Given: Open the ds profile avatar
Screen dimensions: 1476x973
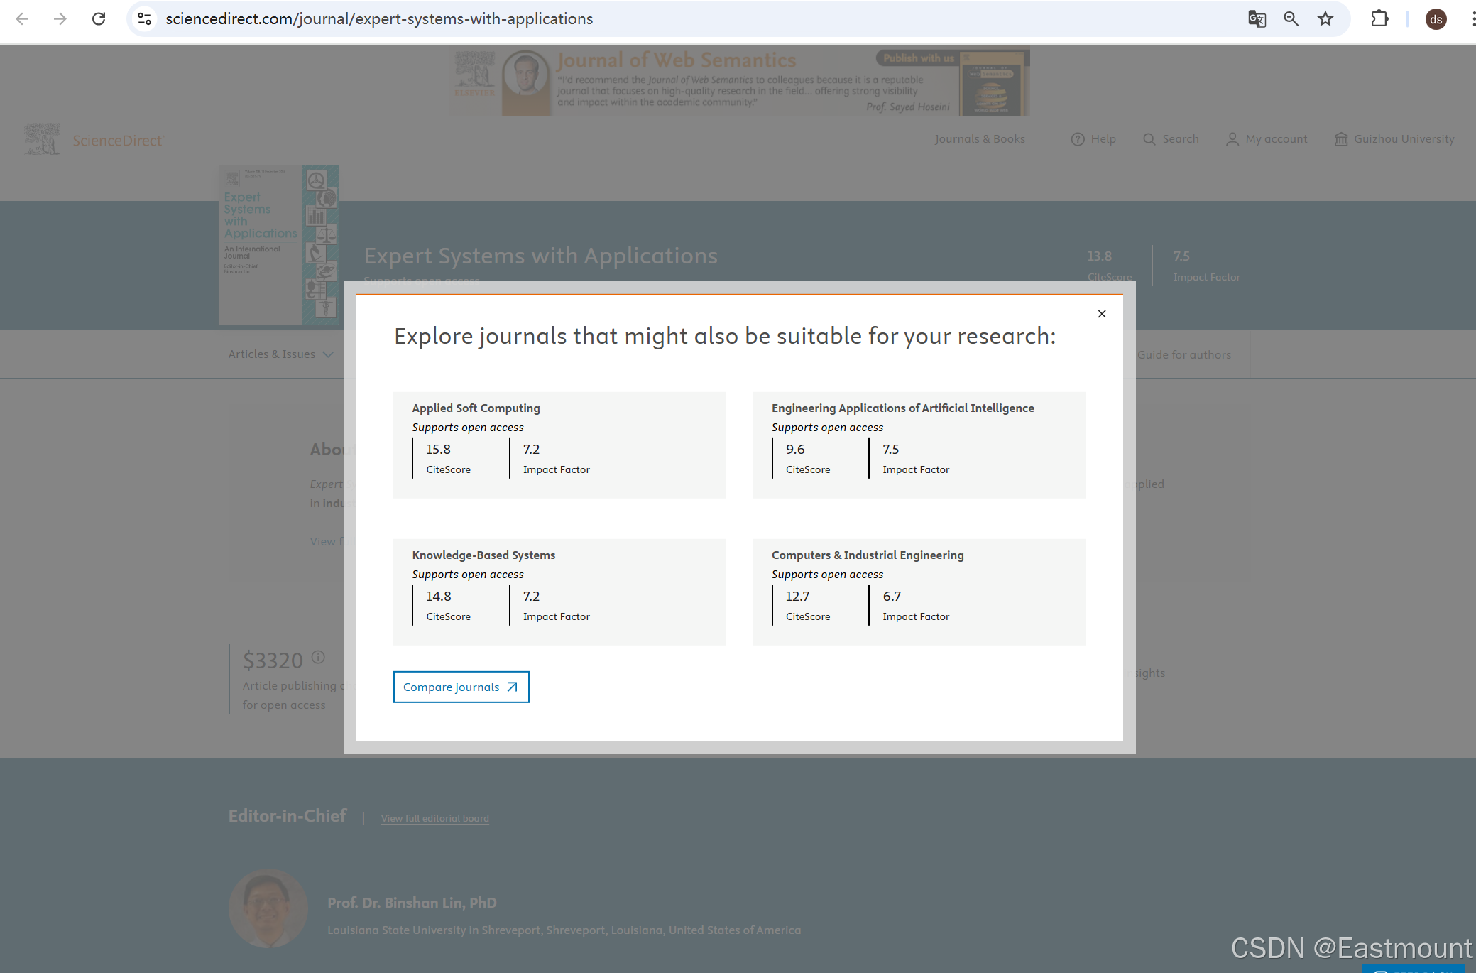Looking at the screenshot, I should [x=1436, y=19].
